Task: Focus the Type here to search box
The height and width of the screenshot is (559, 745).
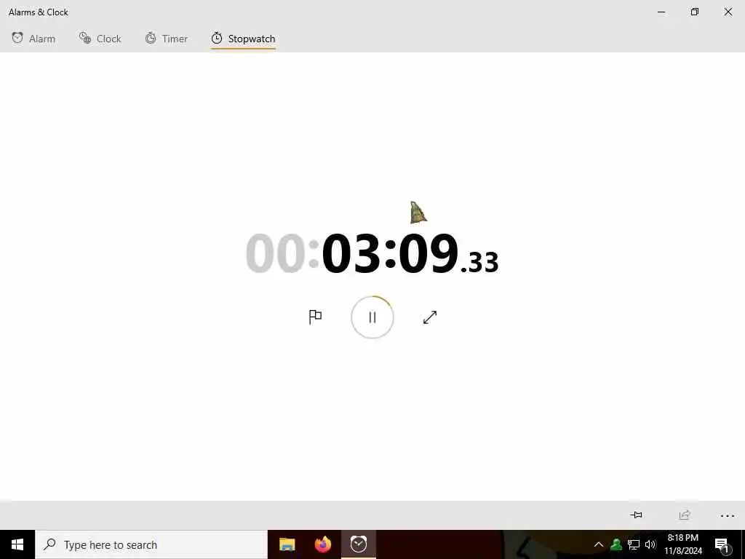Action: tap(151, 544)
